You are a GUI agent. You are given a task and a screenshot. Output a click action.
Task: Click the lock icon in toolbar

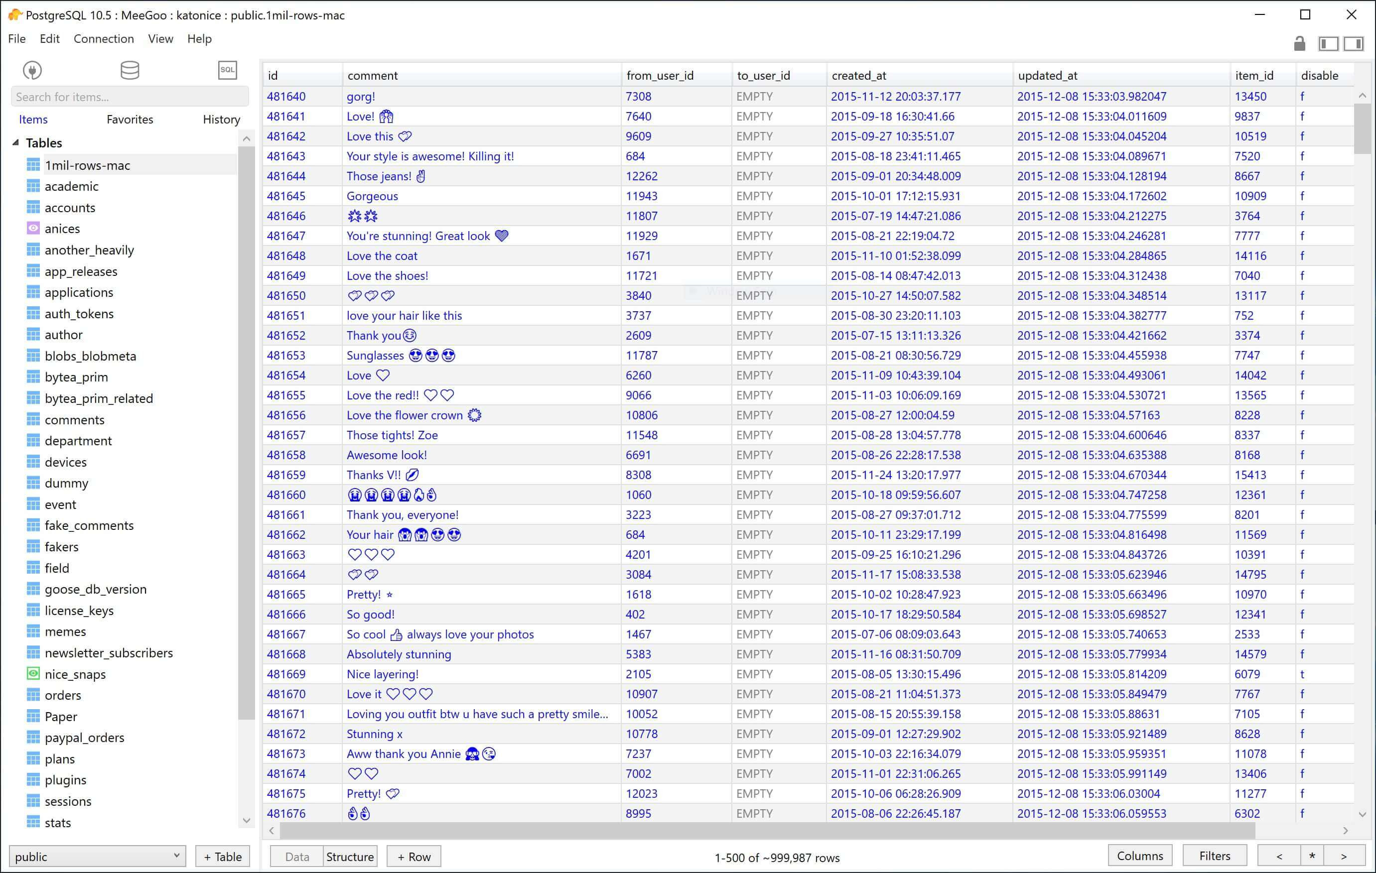(x=1299, y=43)
